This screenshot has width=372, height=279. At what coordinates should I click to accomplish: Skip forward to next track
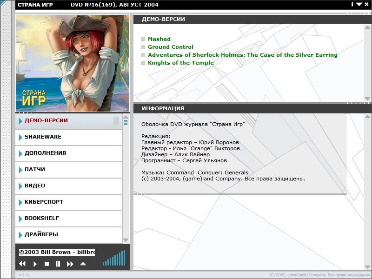pyautogui.click(x=70, y=264)
